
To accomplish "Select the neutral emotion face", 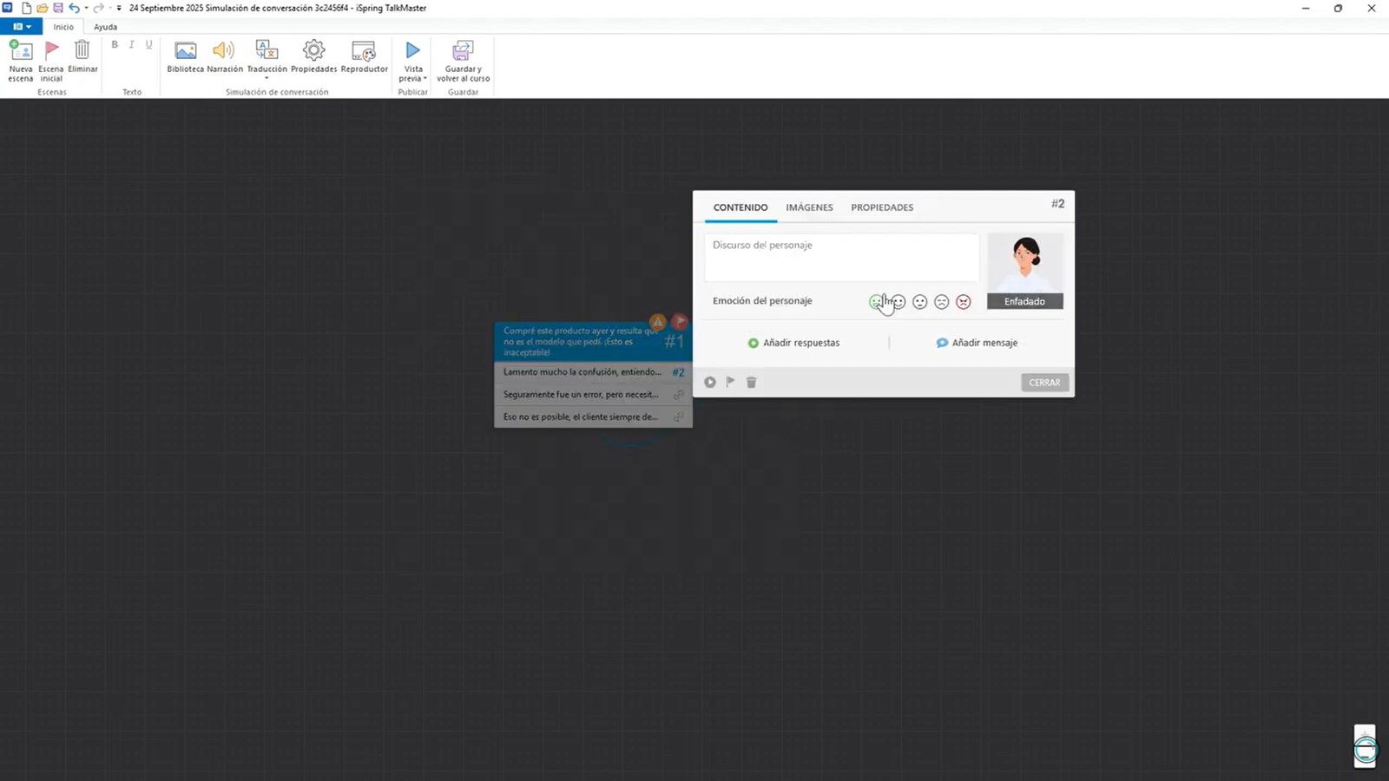I will point(920,302).
